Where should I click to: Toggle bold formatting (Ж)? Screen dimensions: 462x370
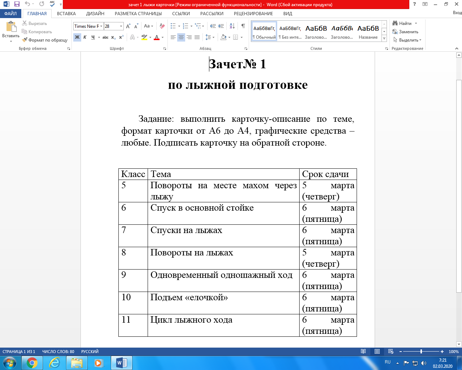pyautogui.click(x=77, y=37)
